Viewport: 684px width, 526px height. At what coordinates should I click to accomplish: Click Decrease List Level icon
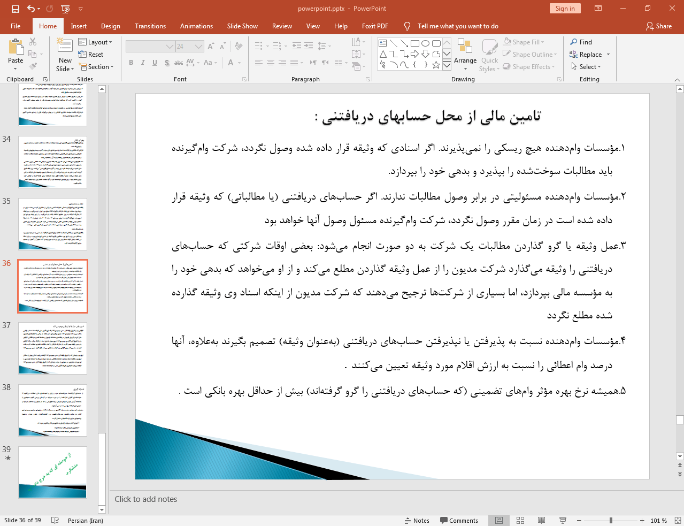coord(297,46)
